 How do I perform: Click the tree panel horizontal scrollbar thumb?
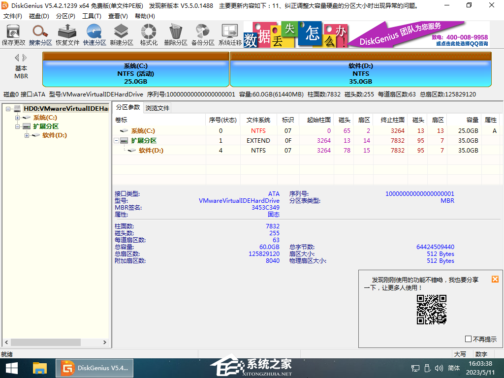[x=46, y=343]
